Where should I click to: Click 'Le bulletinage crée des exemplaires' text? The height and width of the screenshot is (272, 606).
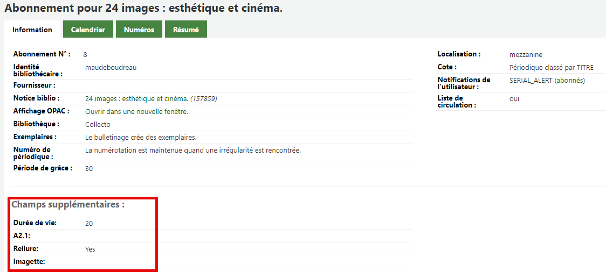click(141, 138)
